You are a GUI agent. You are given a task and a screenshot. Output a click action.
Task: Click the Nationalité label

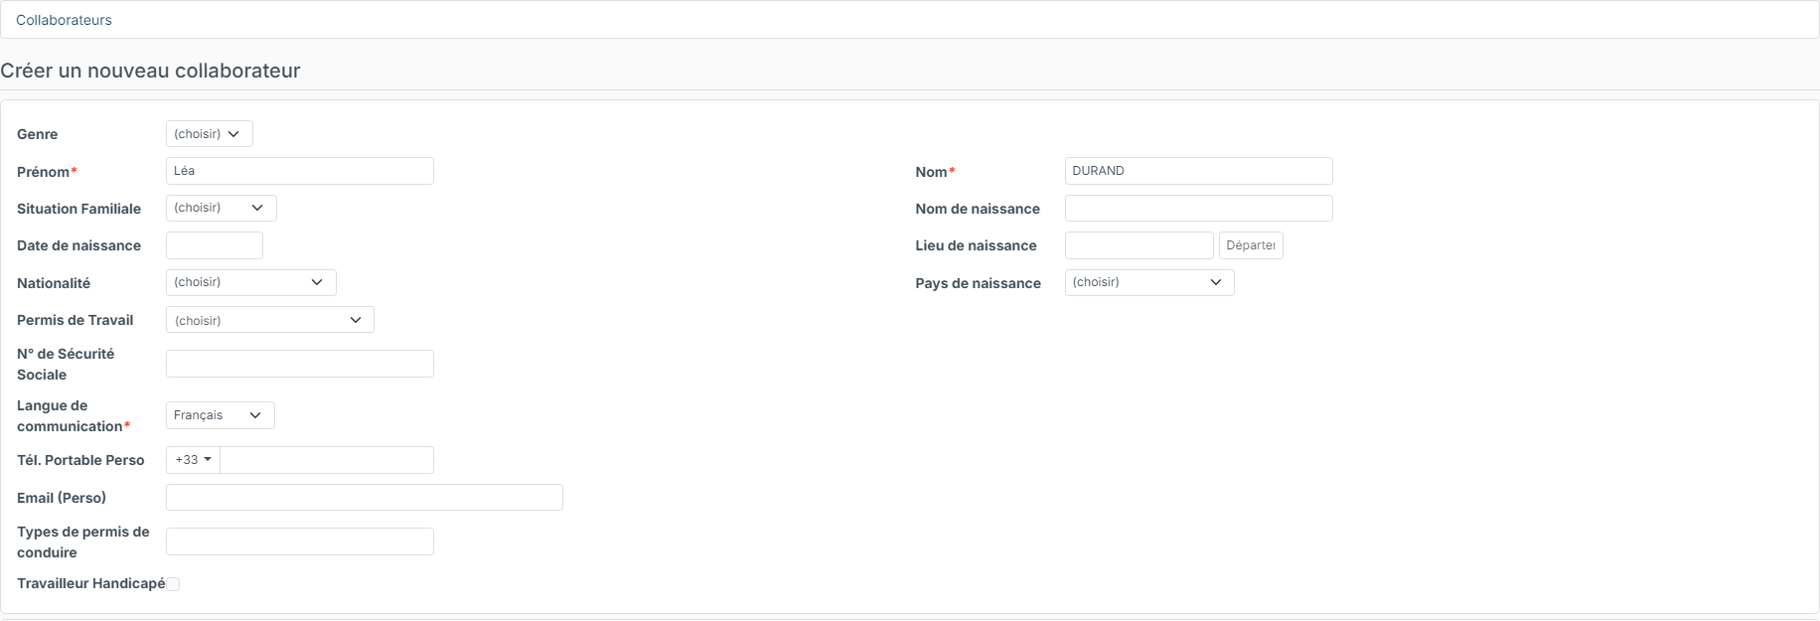point(54,283)
